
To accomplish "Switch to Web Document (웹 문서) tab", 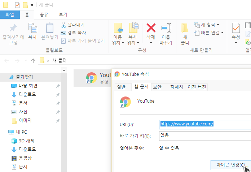I will click(141, 87).
